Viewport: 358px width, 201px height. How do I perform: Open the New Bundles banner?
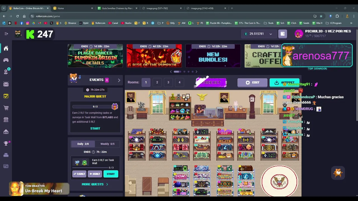tap(213, 56)
